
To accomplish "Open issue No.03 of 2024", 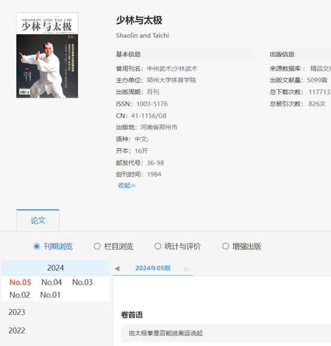I will [x=82, y=282].
